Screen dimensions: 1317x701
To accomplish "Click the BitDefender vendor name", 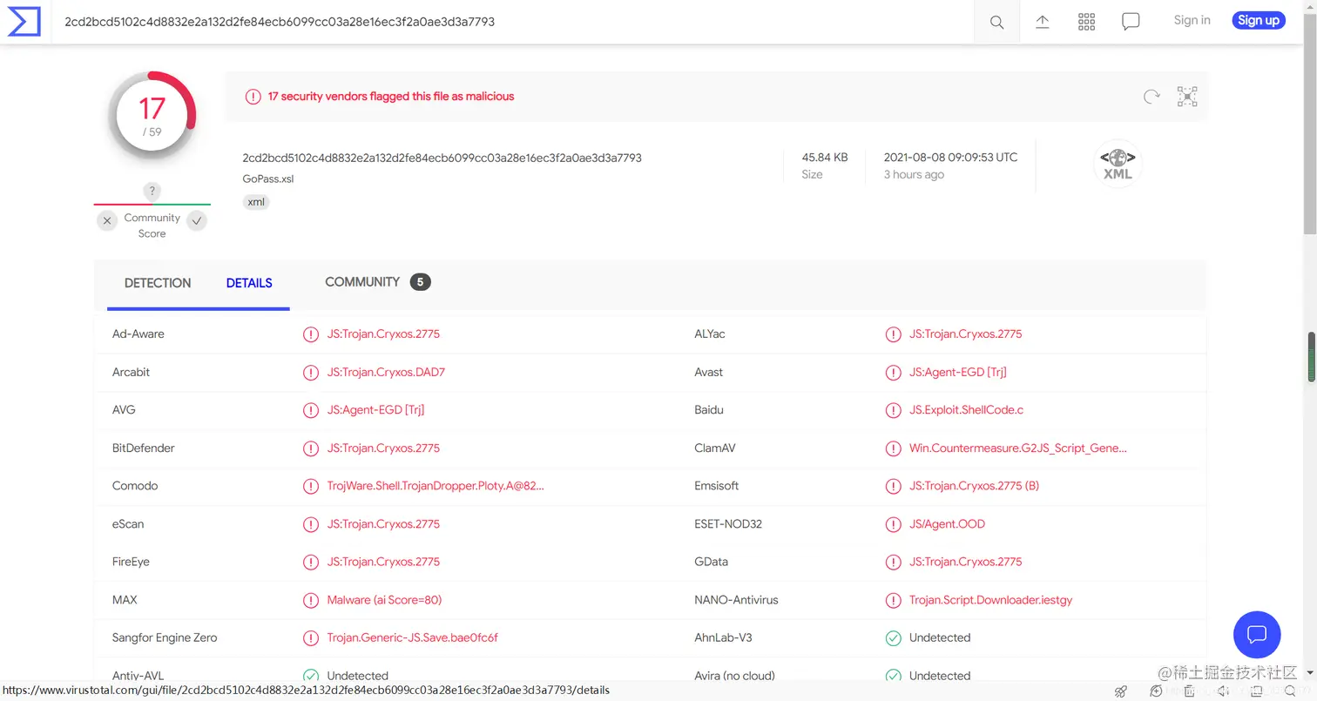I will [x=144, y=448].
